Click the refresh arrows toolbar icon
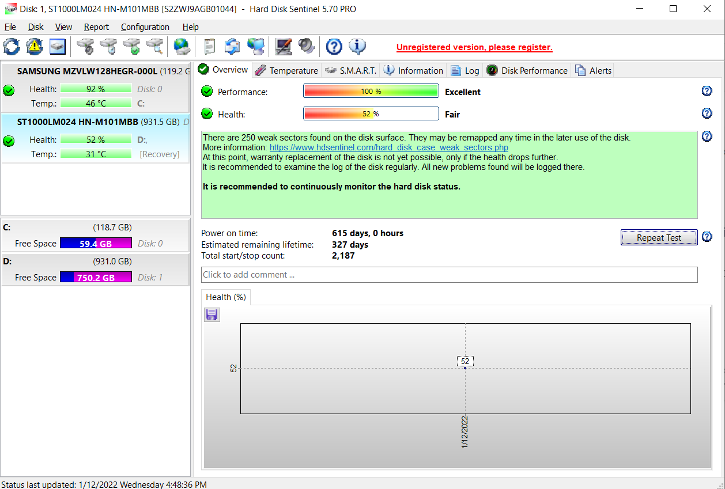725x489 pixels. pyautogui.click(x=11, y=47)
